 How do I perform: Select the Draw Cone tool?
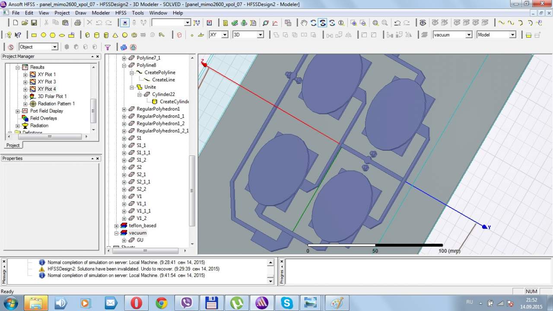coord(115,35)
